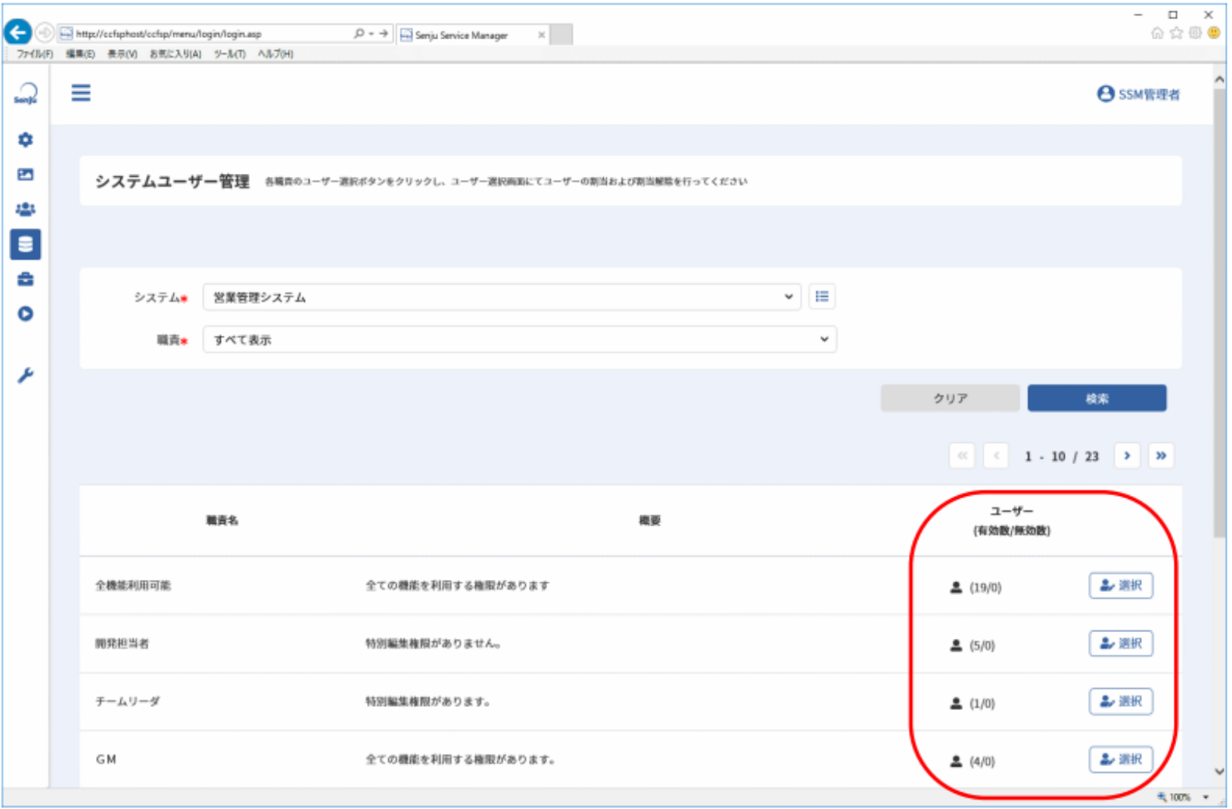Click the smiley feedback icon
The width and height of the screenshot is (1232, 809).
[x=1214, y=33]
